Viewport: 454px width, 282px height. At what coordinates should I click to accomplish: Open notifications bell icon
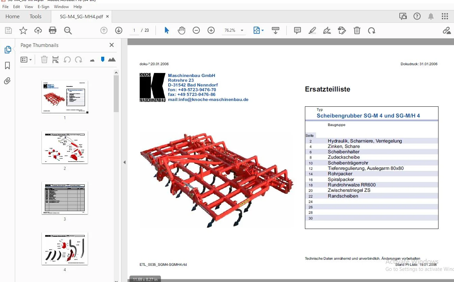click(431, 16)
